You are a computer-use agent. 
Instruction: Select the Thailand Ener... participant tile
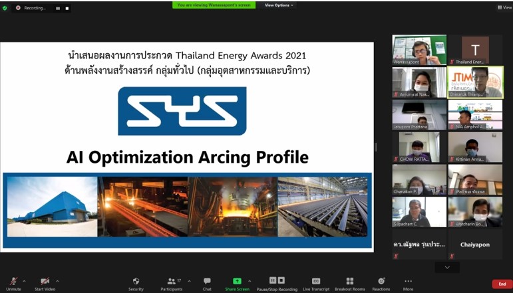(x=475, y=50)
